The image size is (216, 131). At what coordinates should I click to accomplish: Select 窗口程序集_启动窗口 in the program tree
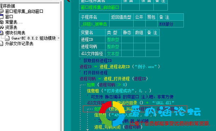[x=24, y=11]
